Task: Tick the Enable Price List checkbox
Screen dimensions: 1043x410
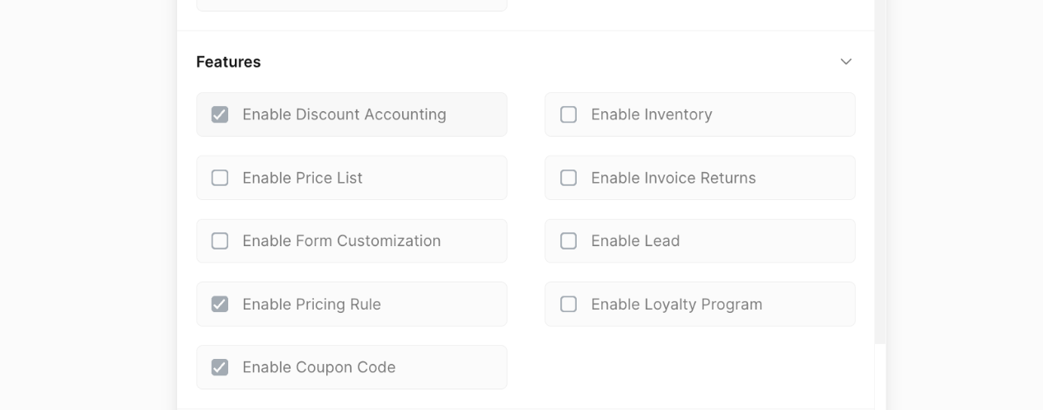Action: [220, 178]
